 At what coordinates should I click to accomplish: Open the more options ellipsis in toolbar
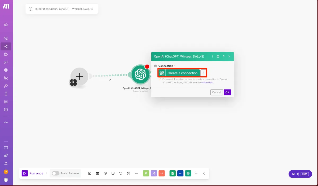click(136, 173)
